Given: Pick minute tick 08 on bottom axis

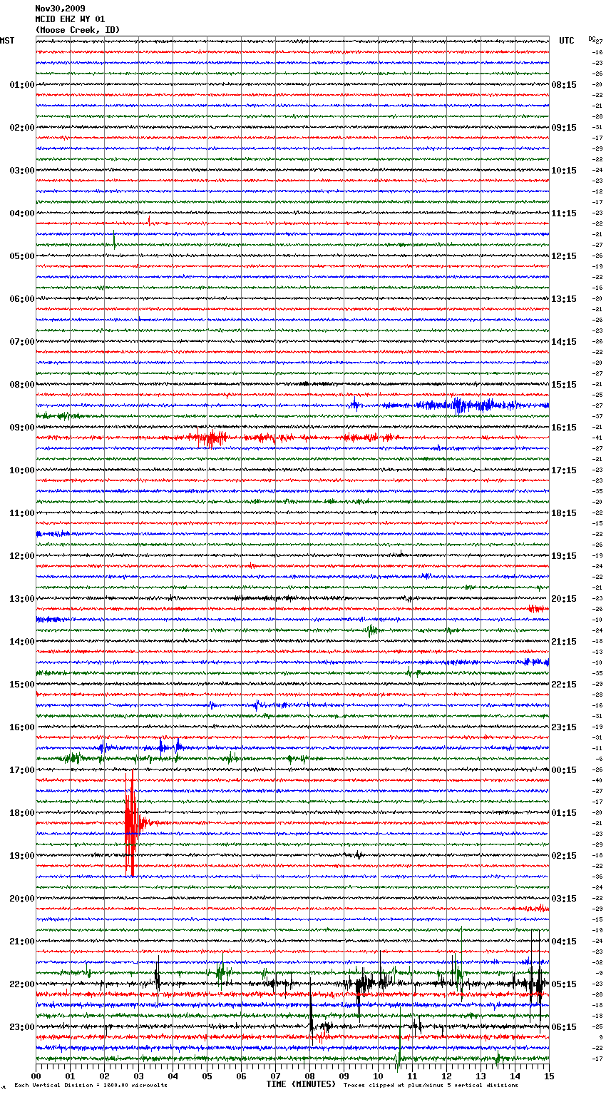Looking at the screenshot, I should (310, 1076).
